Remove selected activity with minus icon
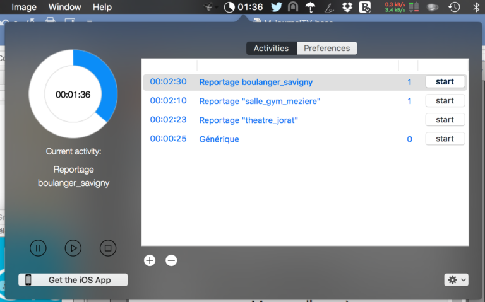 coord(171,260)
